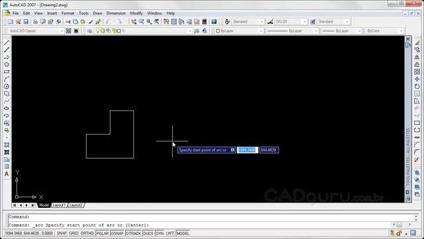Toggle DUCS in status bar

[148, 233]
